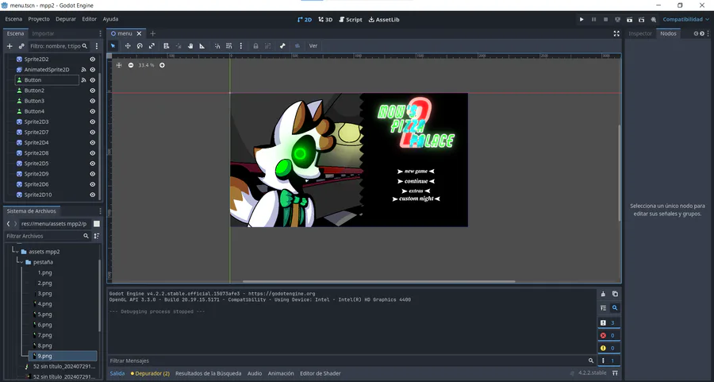Open skeleton bone options
This screenshot has width=714, height=382.
(x=282, y=45)
